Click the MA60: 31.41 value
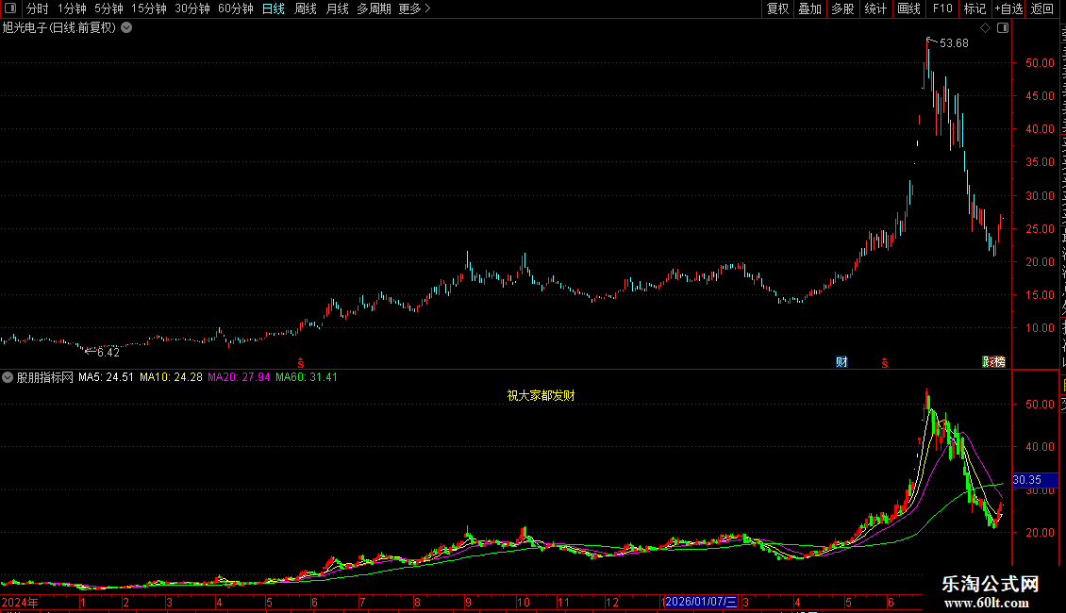The height and width of the screenshot is (613, 1066). pyautogui.click(x=306, y=377)
